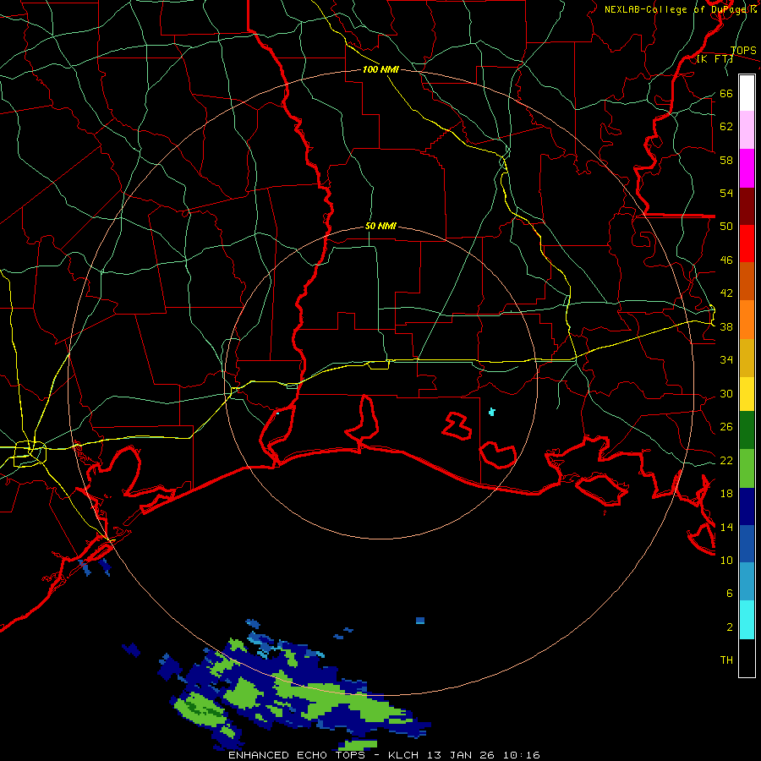Click the K FT units label
761x761 pixels.
point(714,59)
